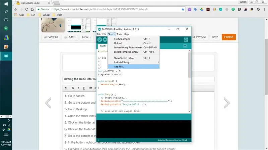Viewport: 268px width, 150px height.
Task: Close the open Sketch menu
Action: (112, 34)
